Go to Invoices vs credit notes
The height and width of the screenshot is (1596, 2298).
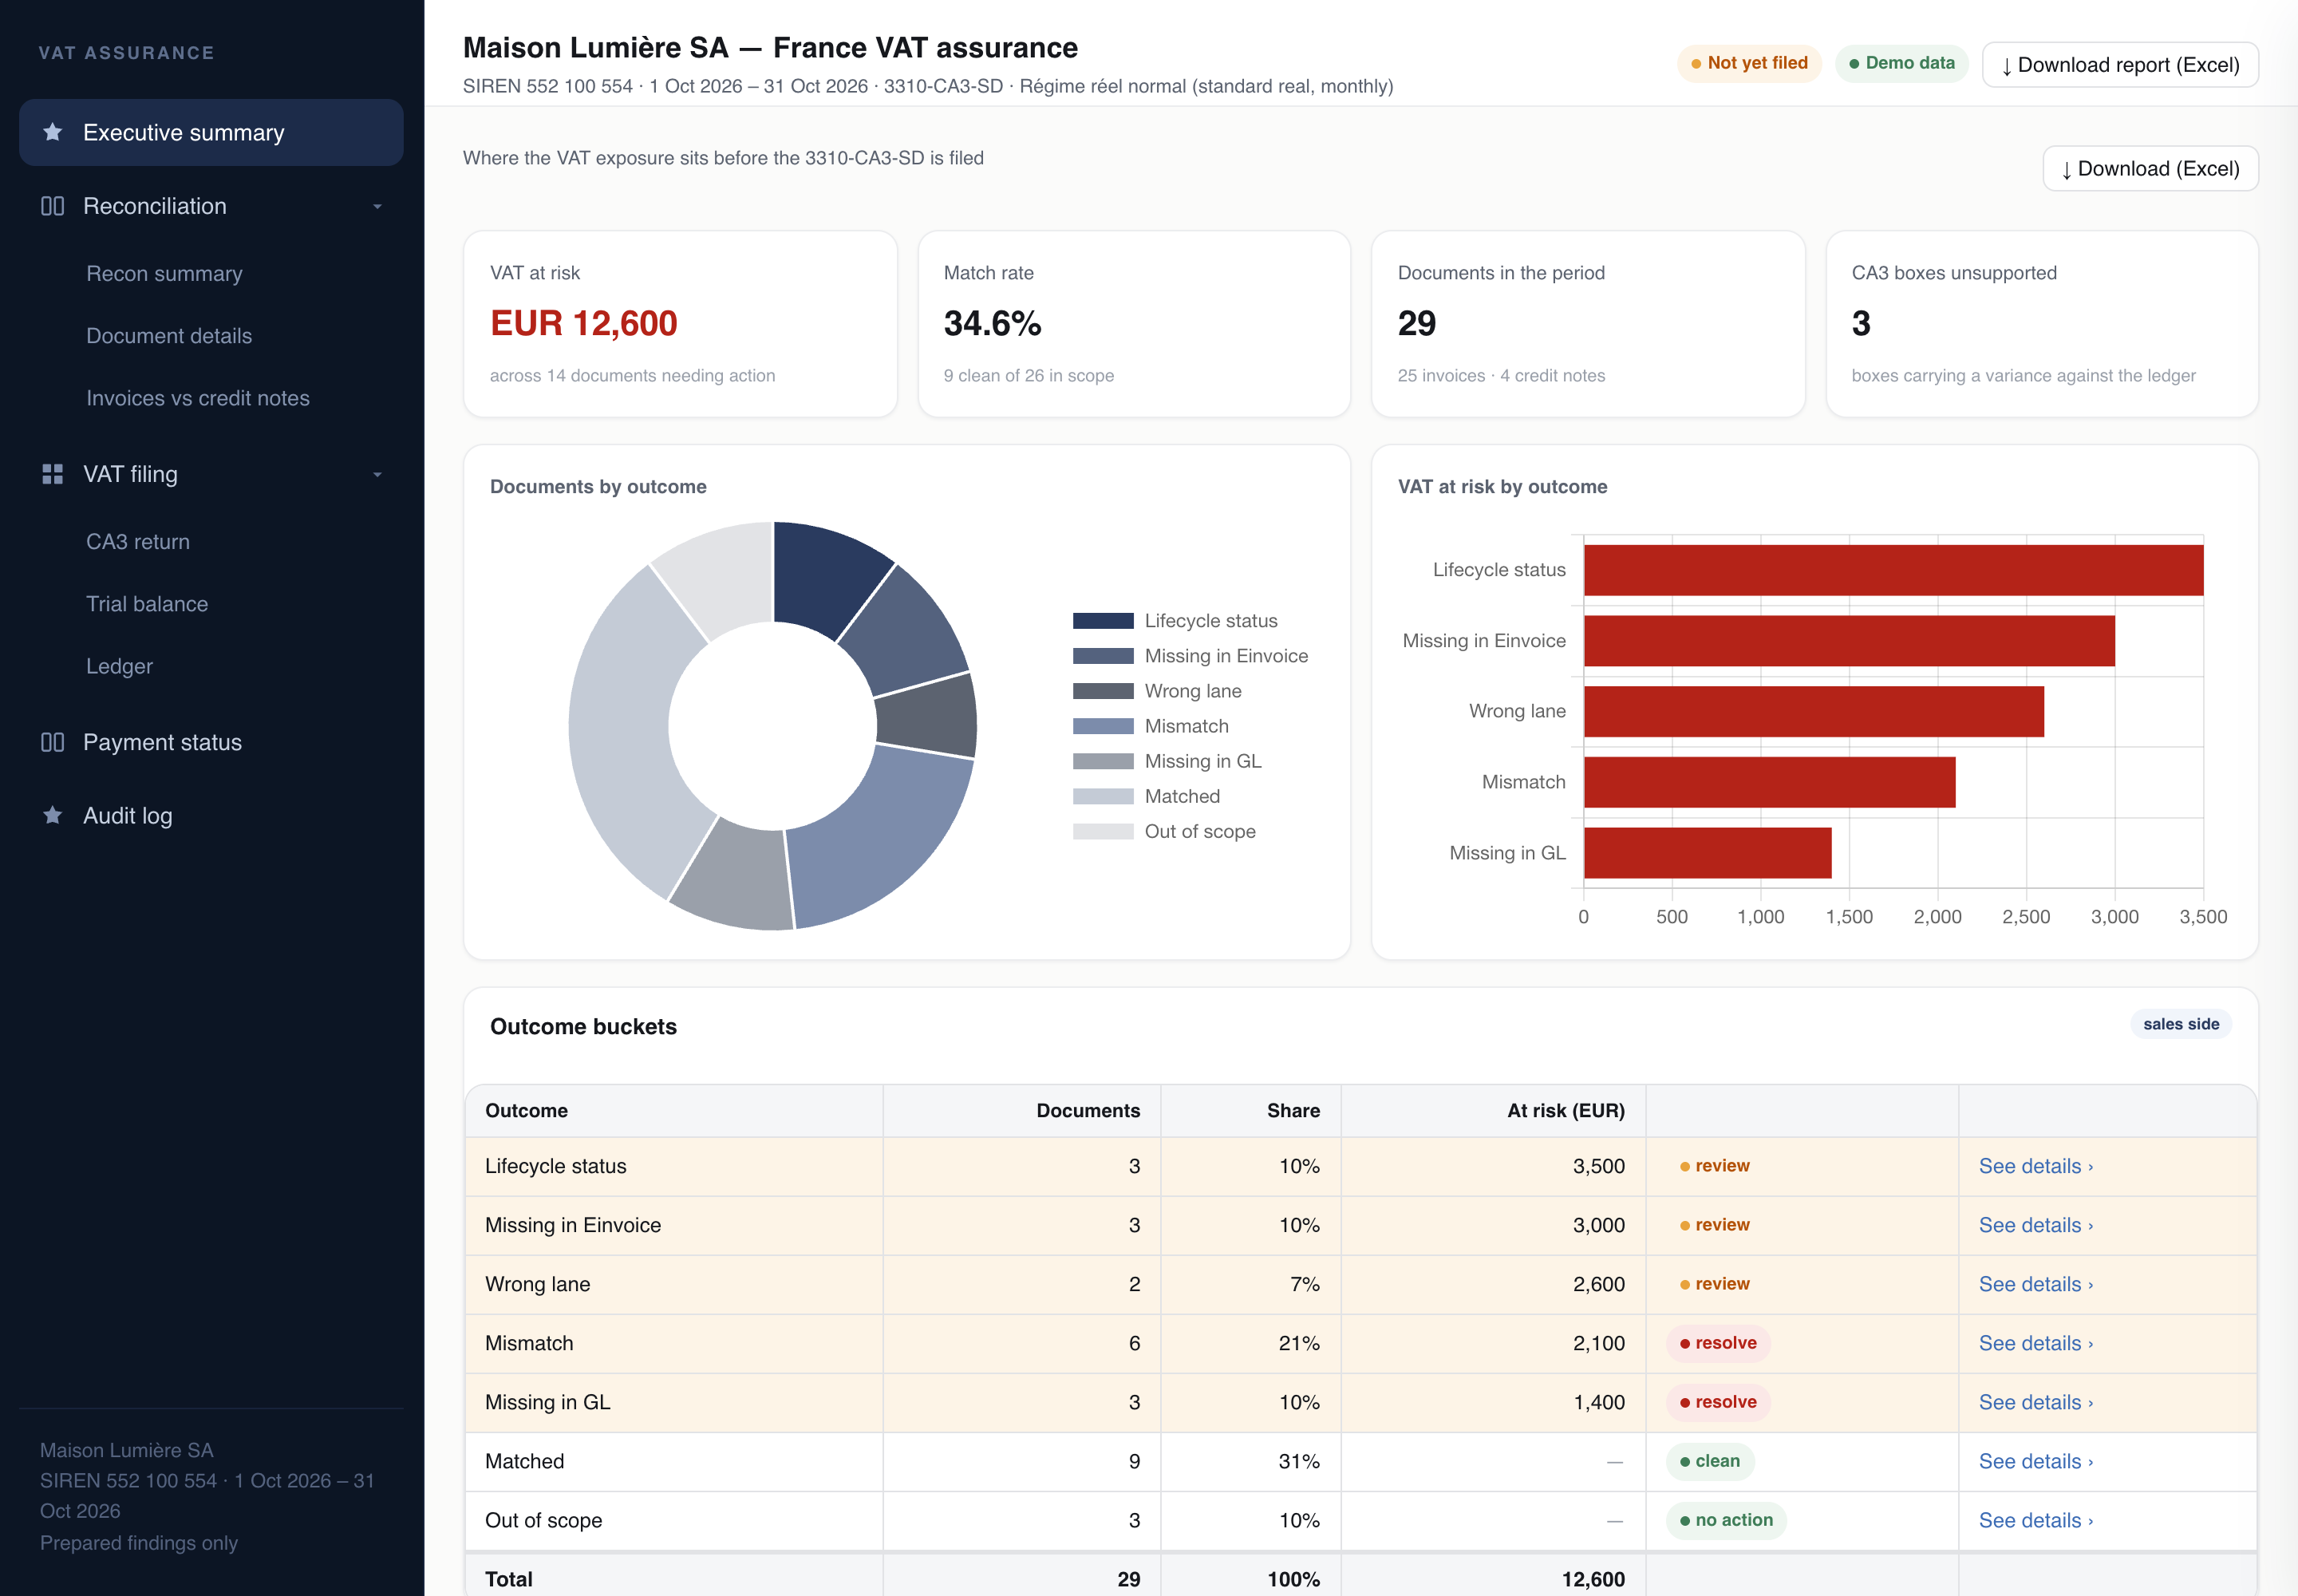198,398
